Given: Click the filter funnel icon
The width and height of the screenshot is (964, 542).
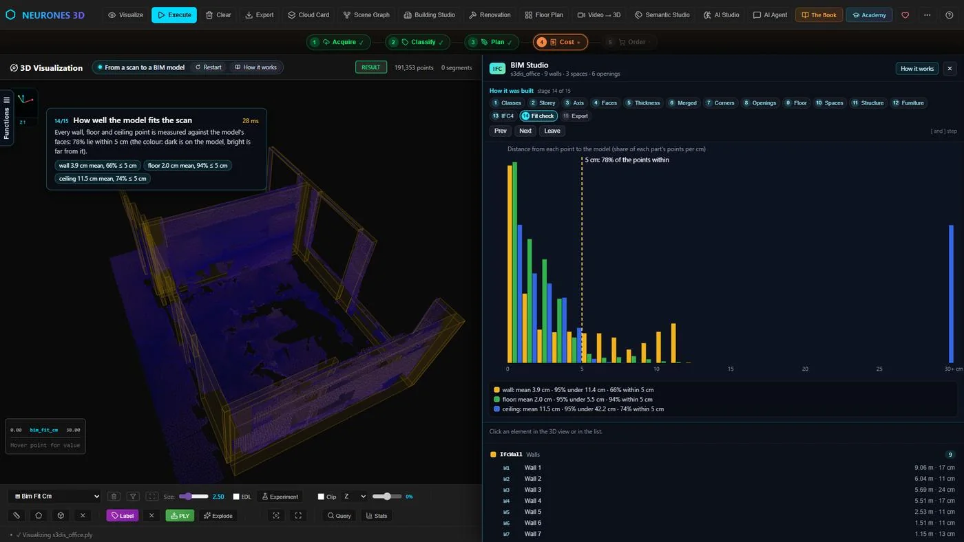Looking at the screenshot, I should pyautogui.click(x=134, y=497).
